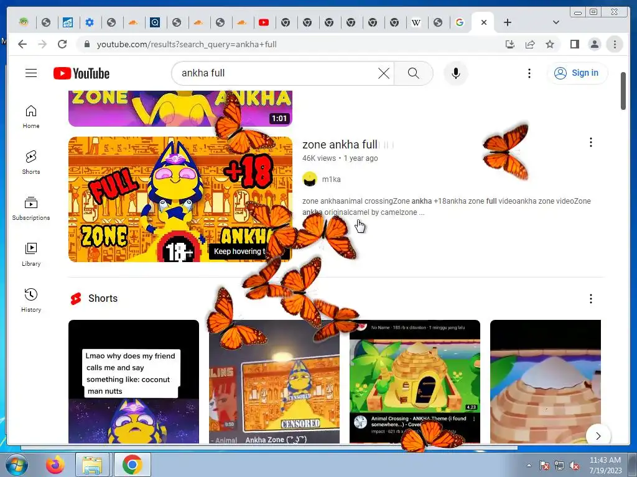
Task: Click the install app icon in address bar
Action: click(510, 44)
